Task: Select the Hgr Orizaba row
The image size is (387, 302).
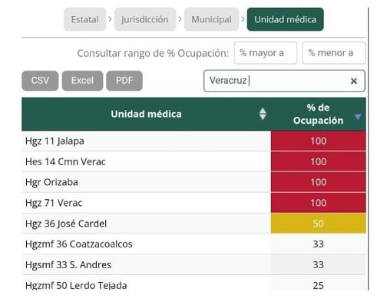Action: tap(193, 182)
